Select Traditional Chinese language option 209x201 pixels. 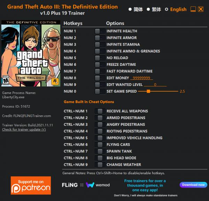click(x=154, y=9)
